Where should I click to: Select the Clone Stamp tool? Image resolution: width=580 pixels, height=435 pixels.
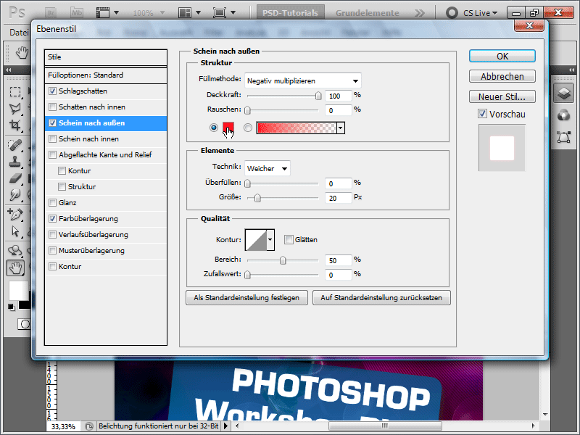point(15,162)
